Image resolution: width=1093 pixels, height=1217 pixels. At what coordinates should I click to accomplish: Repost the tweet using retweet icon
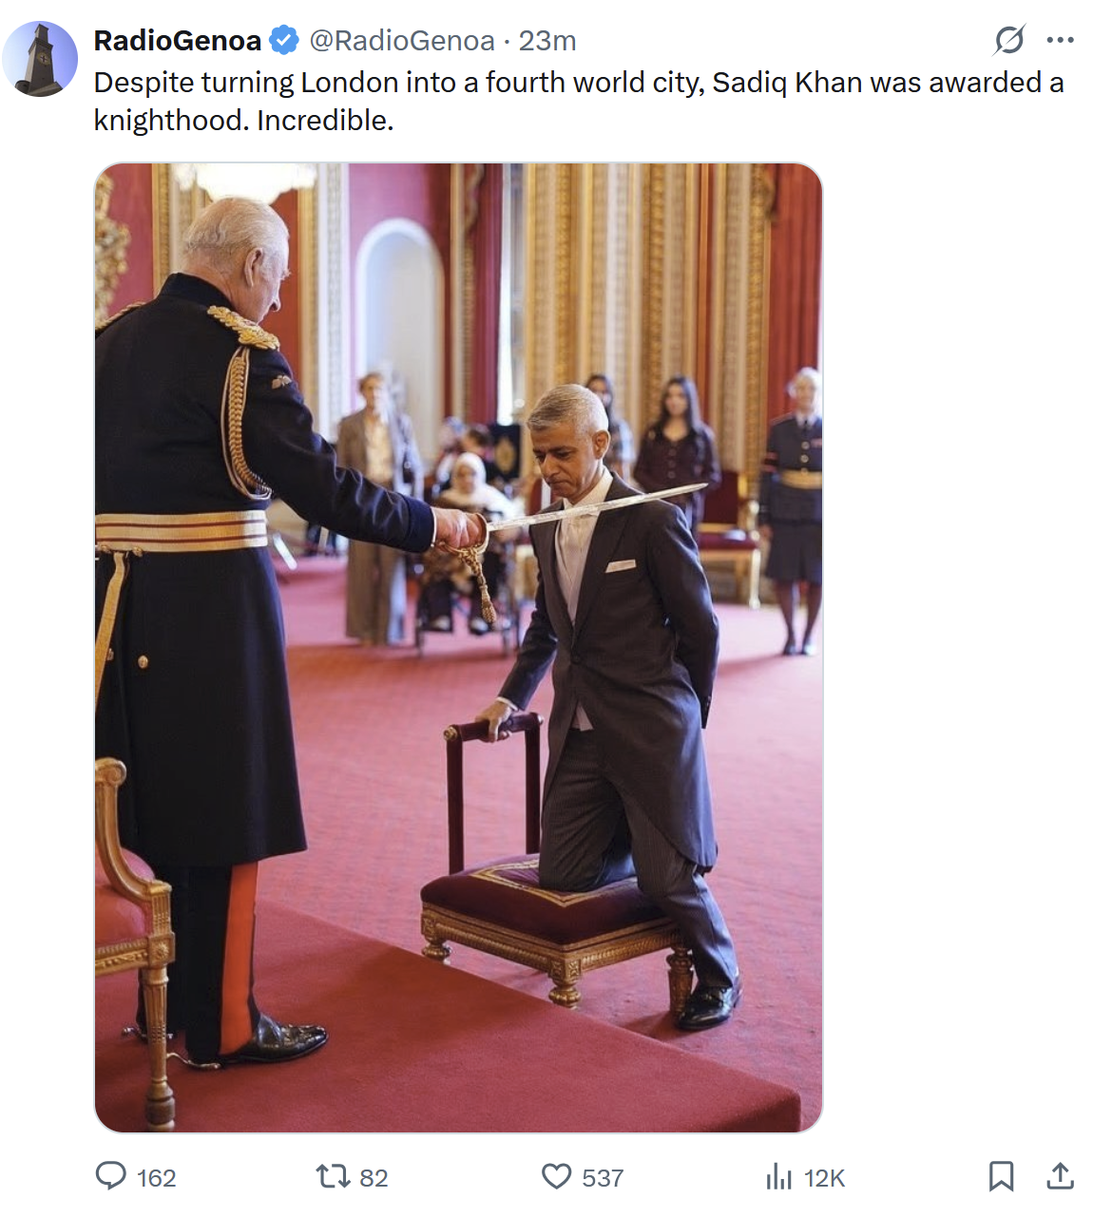[x=333, y=1177]
